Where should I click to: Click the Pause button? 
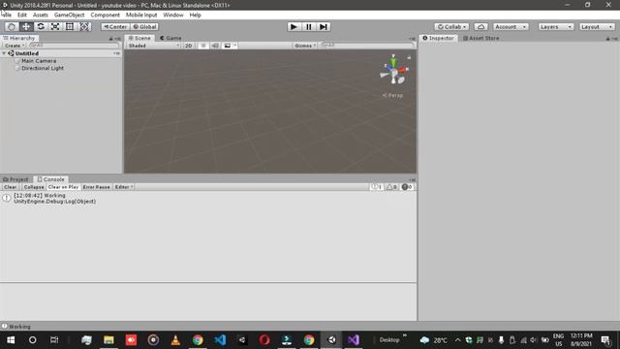tap(308, 26)
